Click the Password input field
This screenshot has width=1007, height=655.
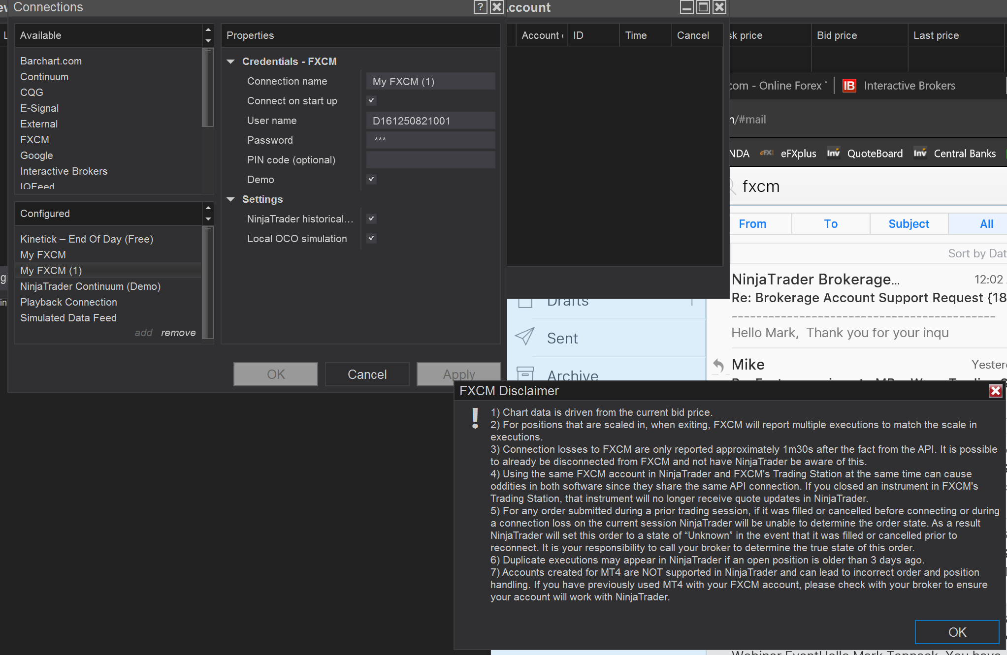click(431, 140)
